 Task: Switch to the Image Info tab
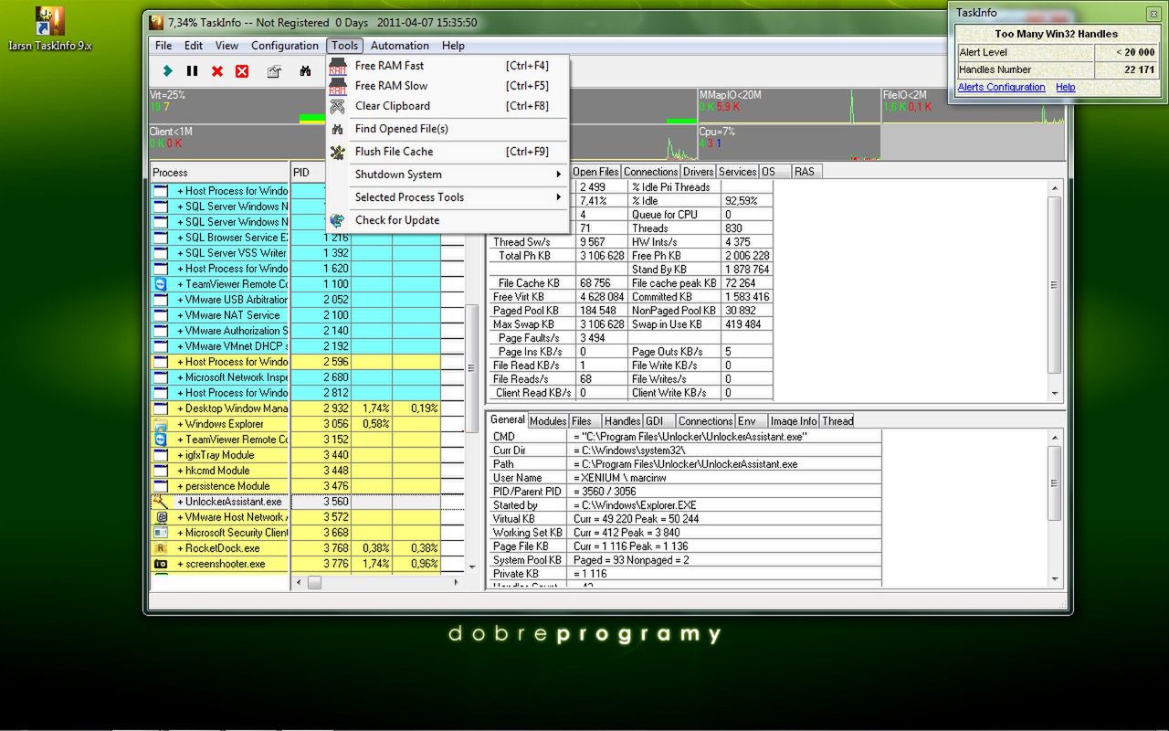click(794, 421)
